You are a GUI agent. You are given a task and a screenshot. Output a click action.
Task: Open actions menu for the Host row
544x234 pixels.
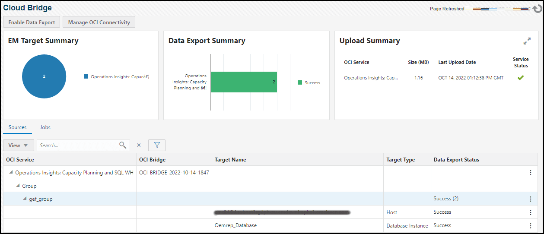point(531,212)
